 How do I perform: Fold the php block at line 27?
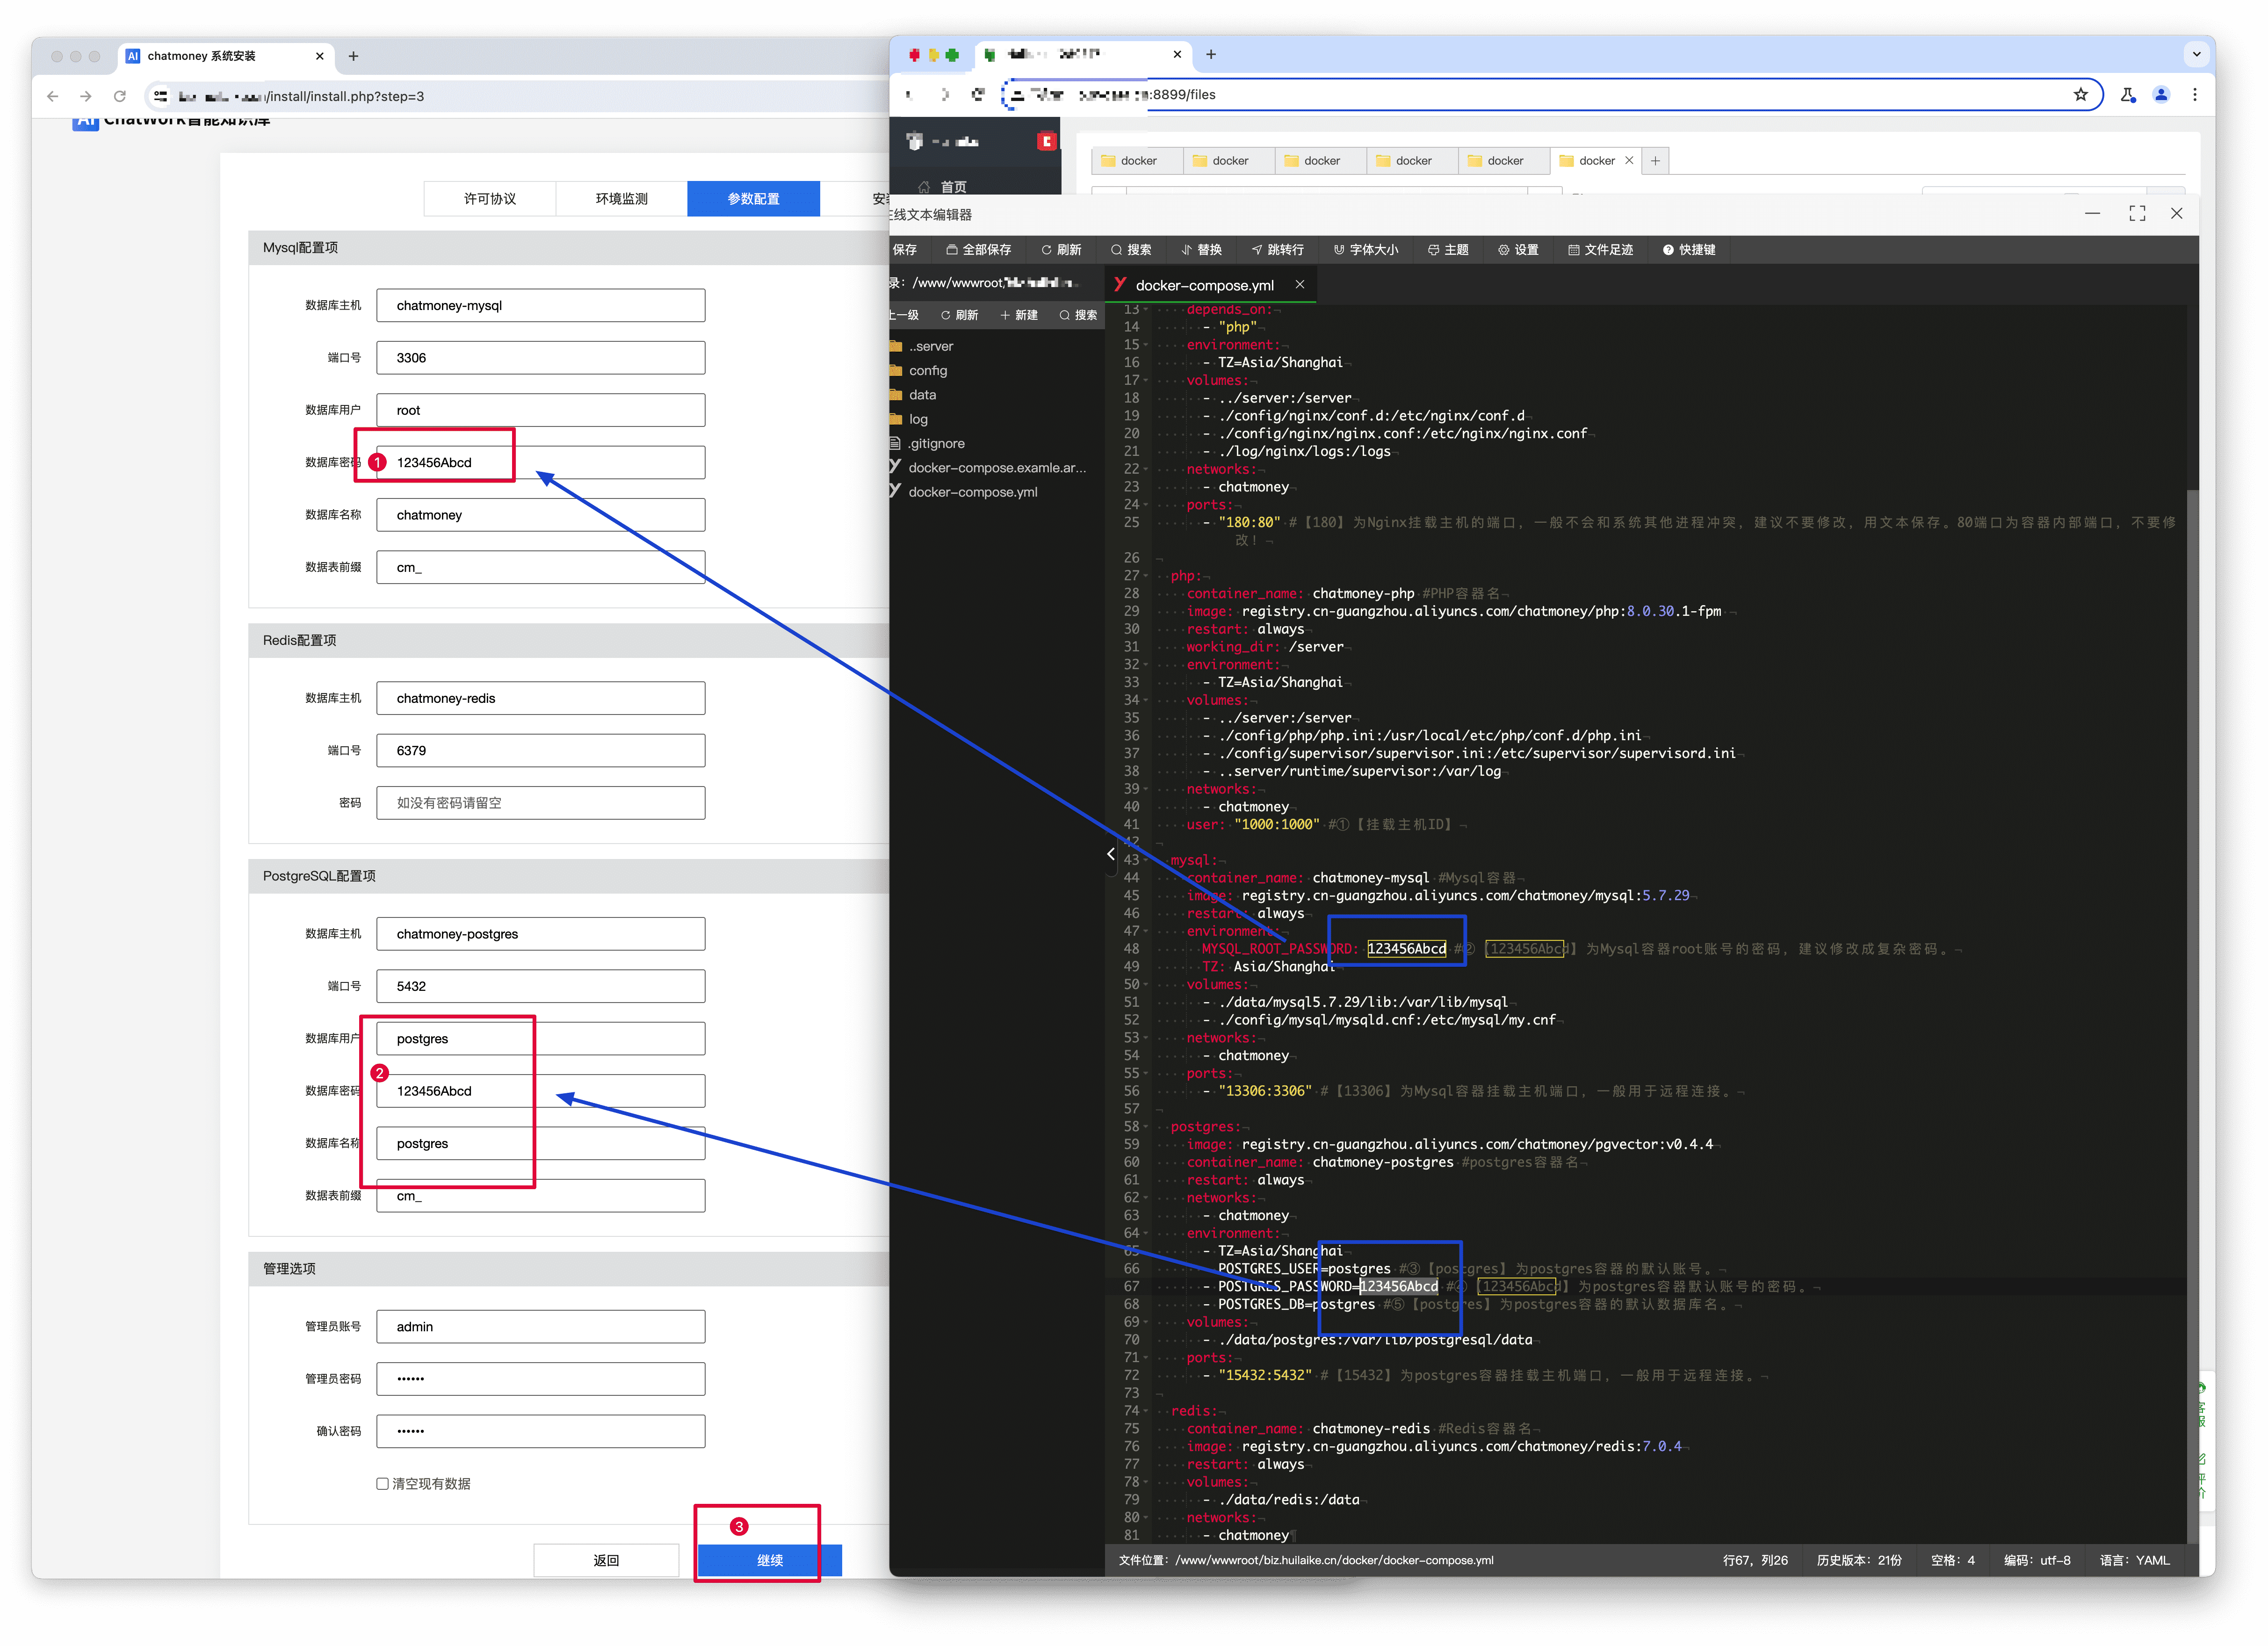click(x=1146, y=576)
